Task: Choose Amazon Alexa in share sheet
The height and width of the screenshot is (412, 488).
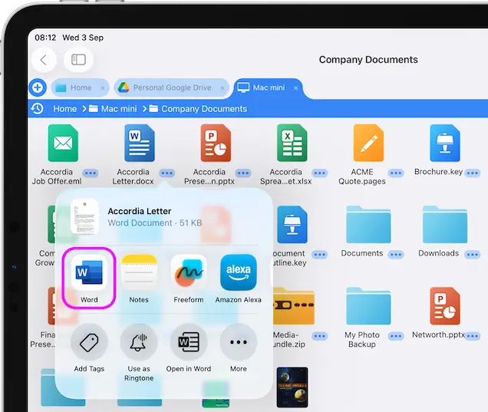Action: (x=239, y=274)
